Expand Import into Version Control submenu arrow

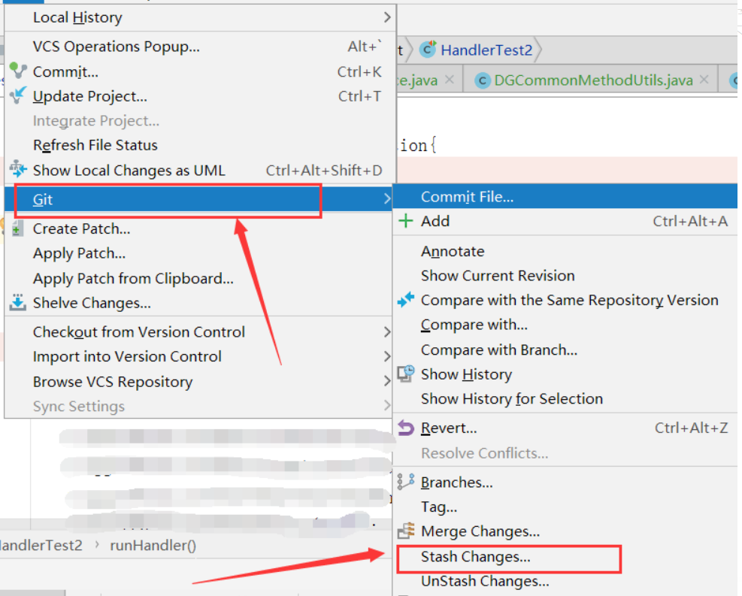coord(387,356)
